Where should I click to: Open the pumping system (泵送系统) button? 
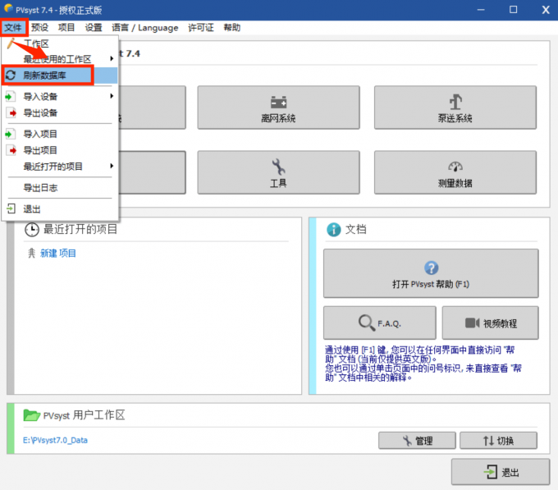coord(455,108)
